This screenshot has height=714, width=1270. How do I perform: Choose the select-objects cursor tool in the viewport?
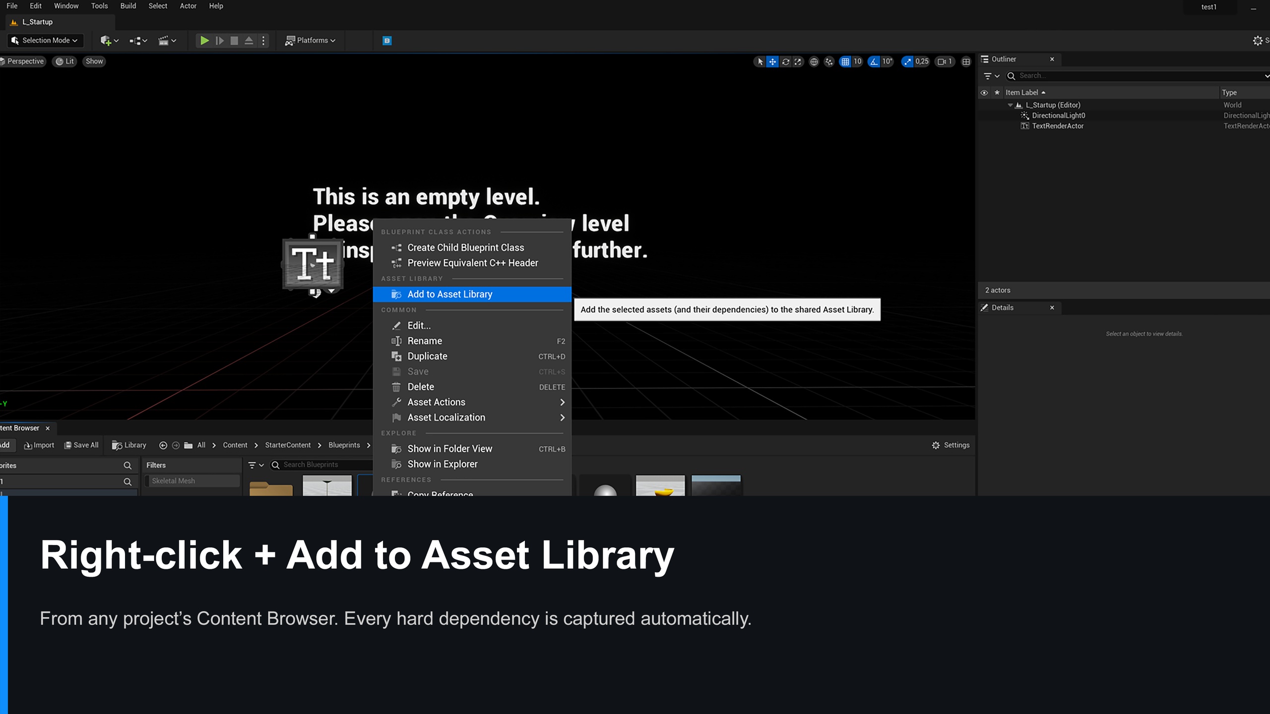(x=760, y=61)
